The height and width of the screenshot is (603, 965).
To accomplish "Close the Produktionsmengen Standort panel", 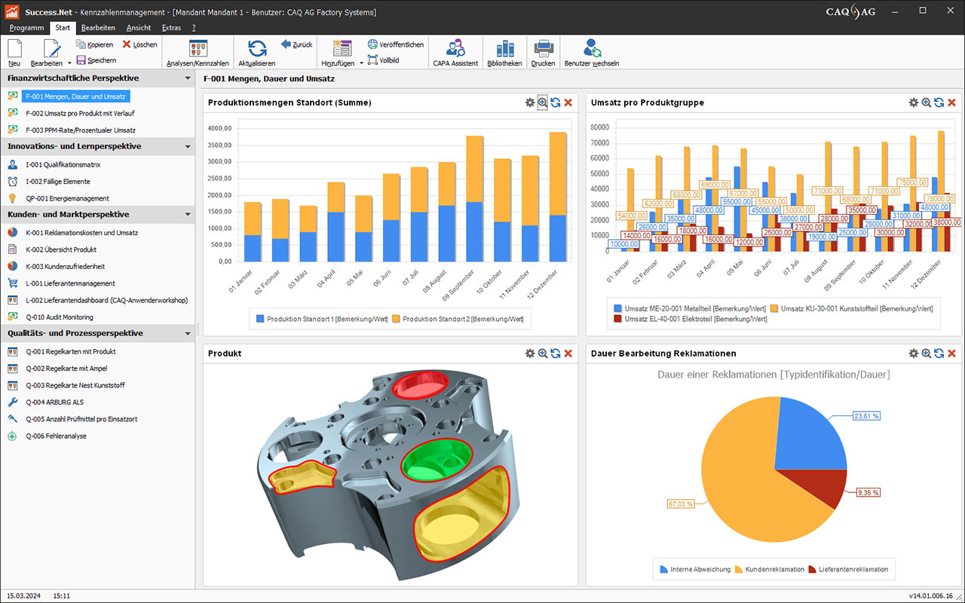I will 568,103.
